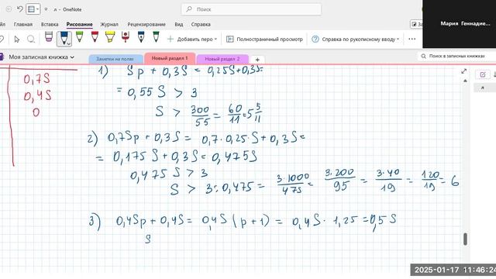
Task: Open the ribbon overflow three-dots menu
Action: click(412, 40)
